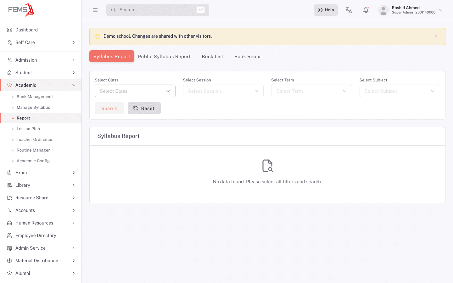Screen dimensions: 453x283
Task: Expand the Alumni menu
Action: tap(74, 273)
